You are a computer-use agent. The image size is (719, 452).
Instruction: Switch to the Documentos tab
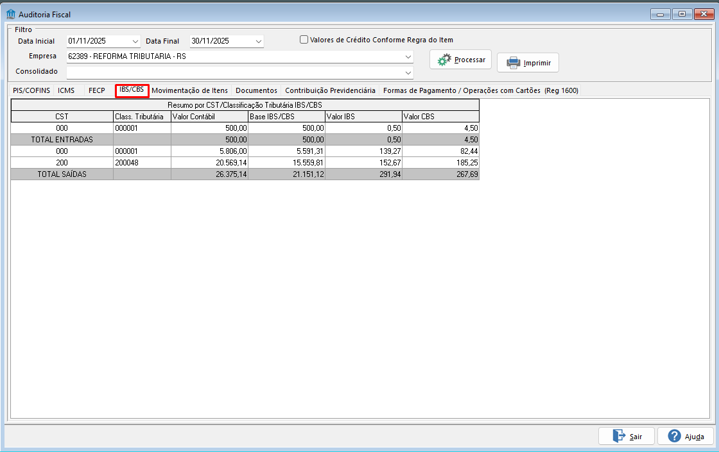pyautogui.click(x=256, y=90)
